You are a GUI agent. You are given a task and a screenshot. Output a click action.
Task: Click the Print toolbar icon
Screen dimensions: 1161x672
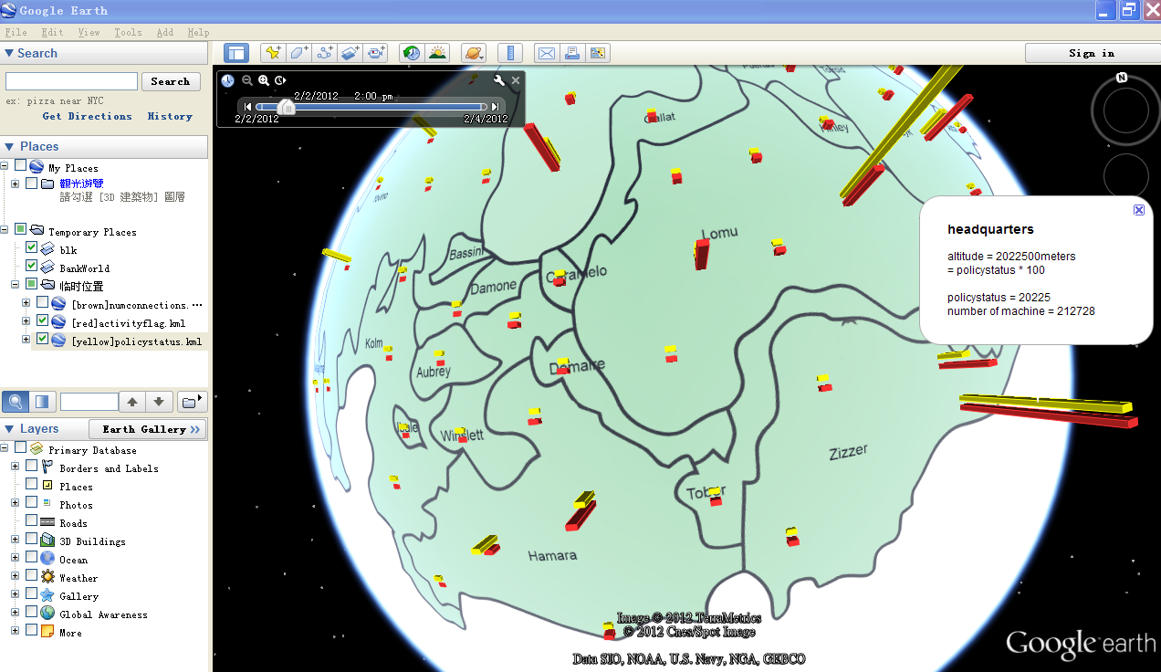(x=572, y=53)
